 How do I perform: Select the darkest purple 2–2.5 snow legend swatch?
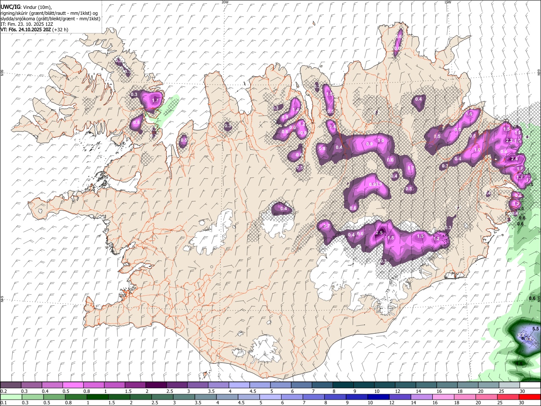click(156, 385)
